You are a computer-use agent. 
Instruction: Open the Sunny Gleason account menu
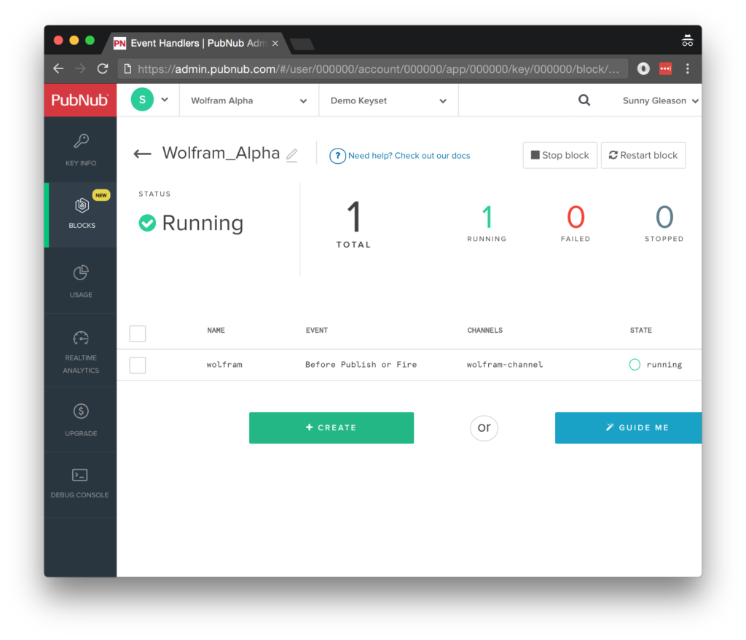(x=658, y=100)
